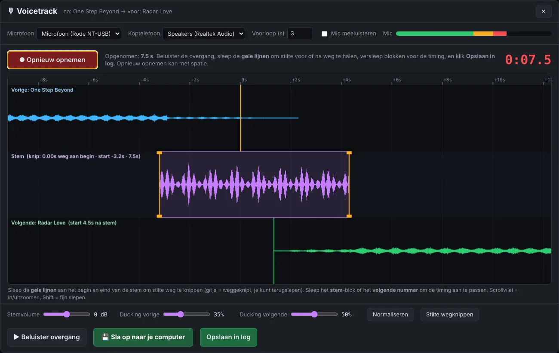Close the Voicetrack dialog with the X button

point(544,11)
